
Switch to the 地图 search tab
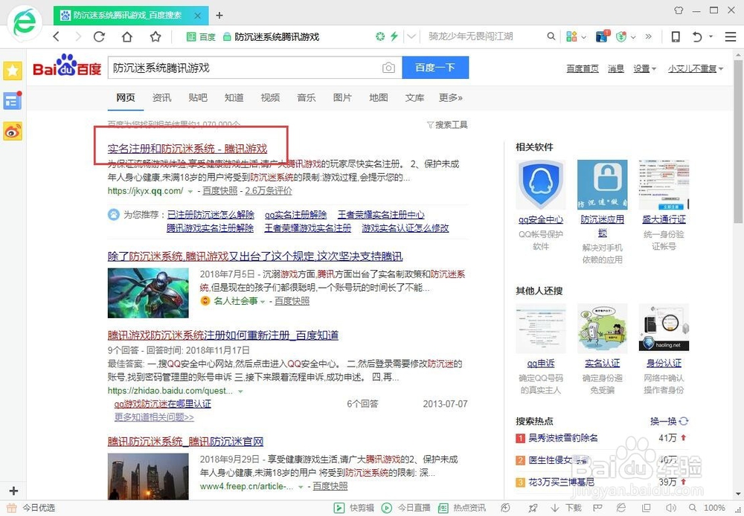tap(378, 97)
